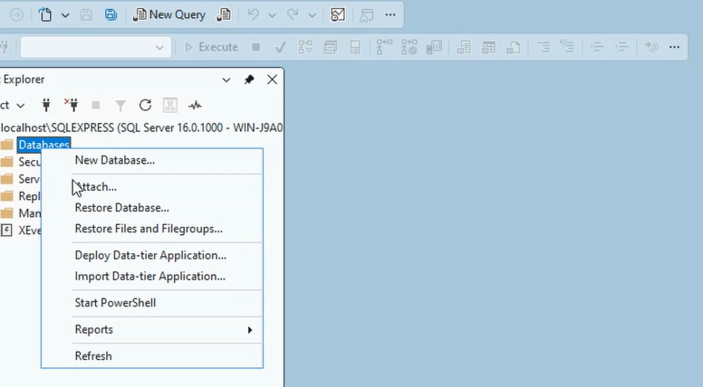The image size is (703, 387).
Task: Choose Start PowerShell menu item
Action: tap(152, 303)
